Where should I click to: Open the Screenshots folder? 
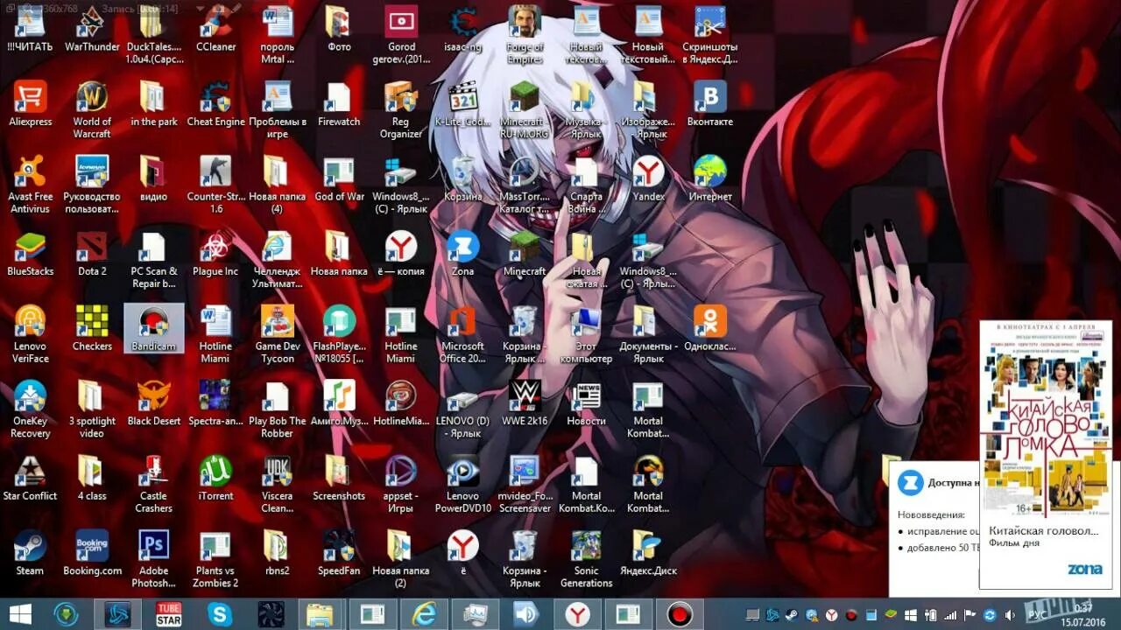[x=339, y=479]
